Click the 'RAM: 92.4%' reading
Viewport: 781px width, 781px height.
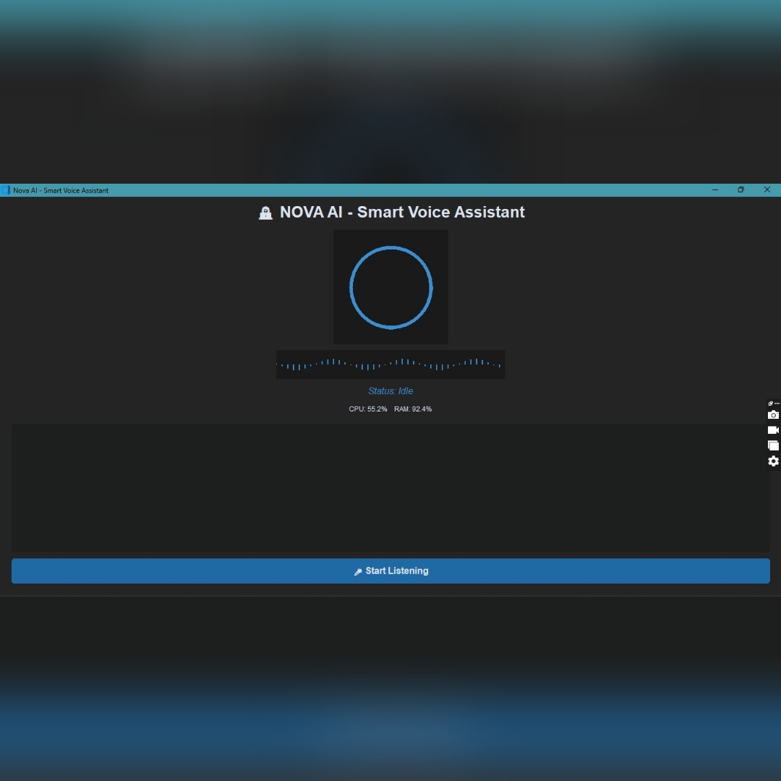pos(413,409)
